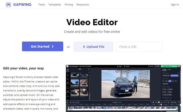
Task: Go to the Pricing page
Action: [69, 5]
